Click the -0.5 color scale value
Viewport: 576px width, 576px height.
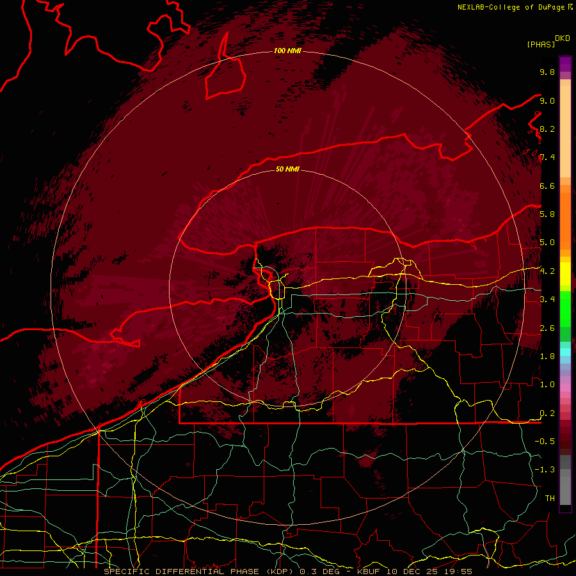(x=545, y=441)
